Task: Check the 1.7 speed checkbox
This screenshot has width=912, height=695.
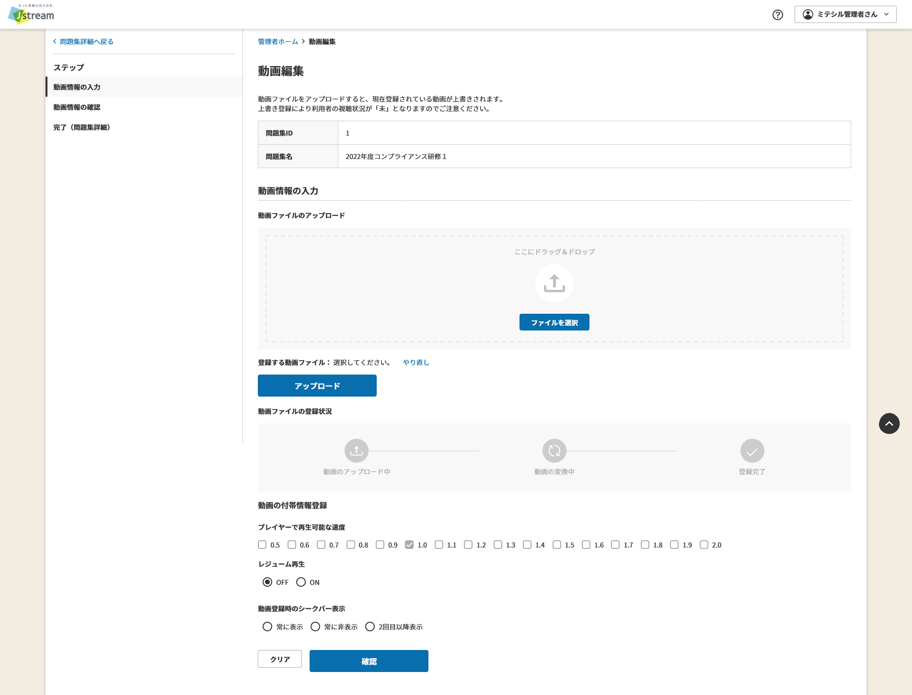Action: pos(615,545)
